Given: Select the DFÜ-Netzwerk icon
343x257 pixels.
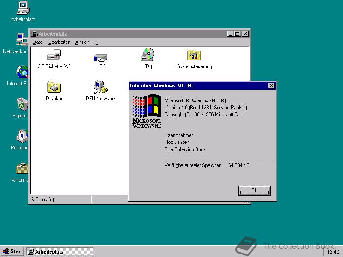Looking at the screenshot, I should coord(101,87).
